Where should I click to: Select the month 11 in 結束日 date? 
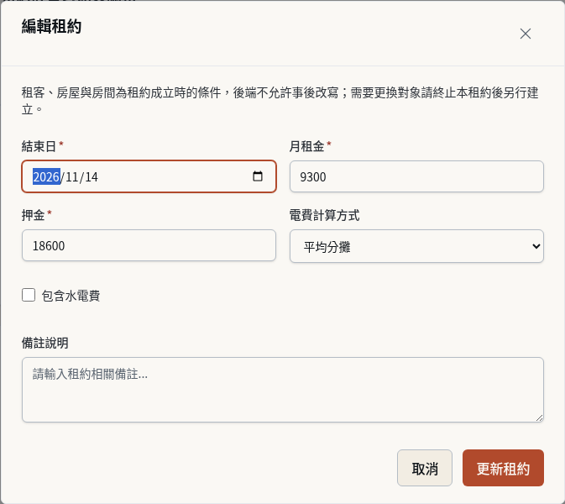(72, 177)
